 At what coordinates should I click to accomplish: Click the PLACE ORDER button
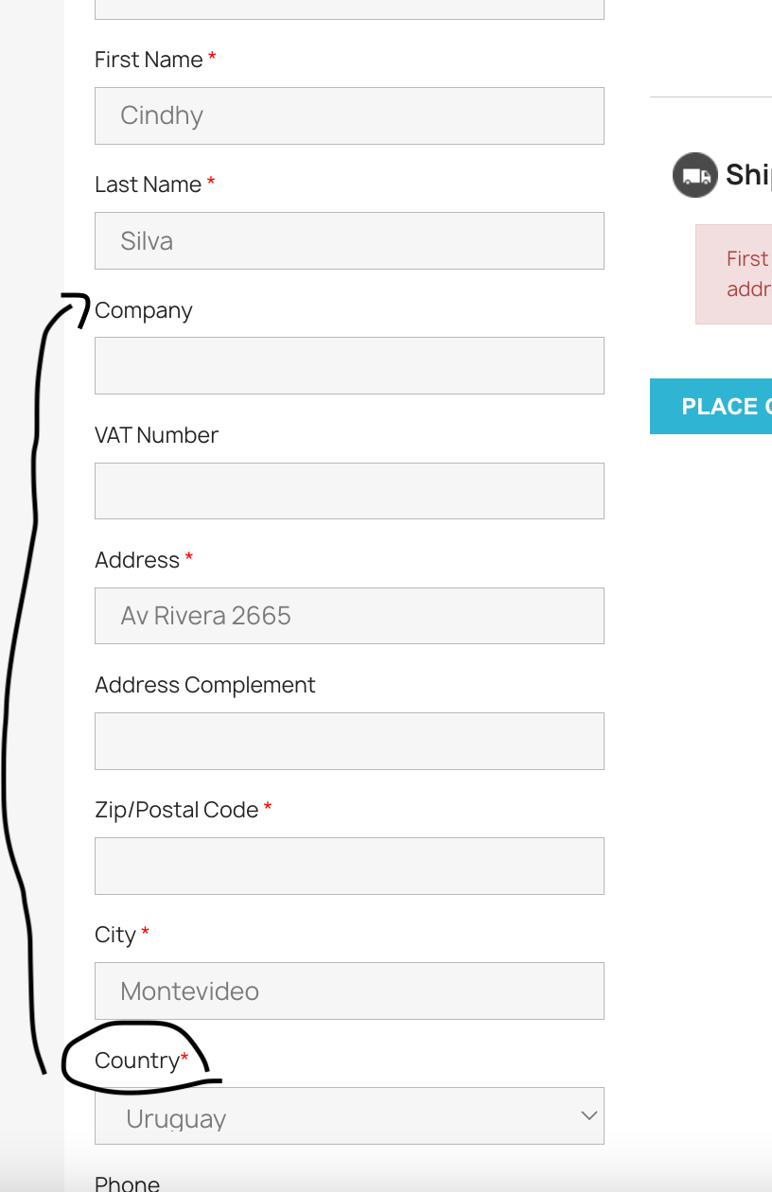711,407
